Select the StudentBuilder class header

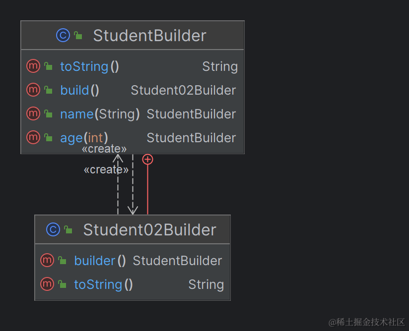pyautogui.click(x=149, y=36)
